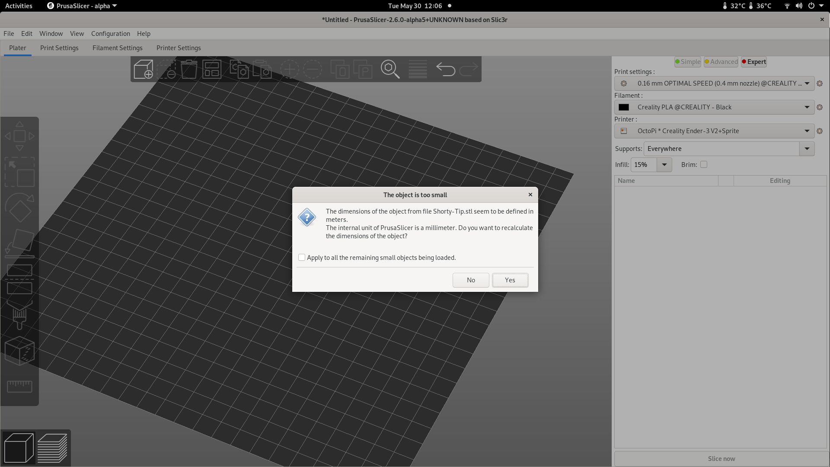Open the Configuration menu
Image resolution: width=830 pixels, height=467 pixels.
pyautogui.click(x=111, y=33)
